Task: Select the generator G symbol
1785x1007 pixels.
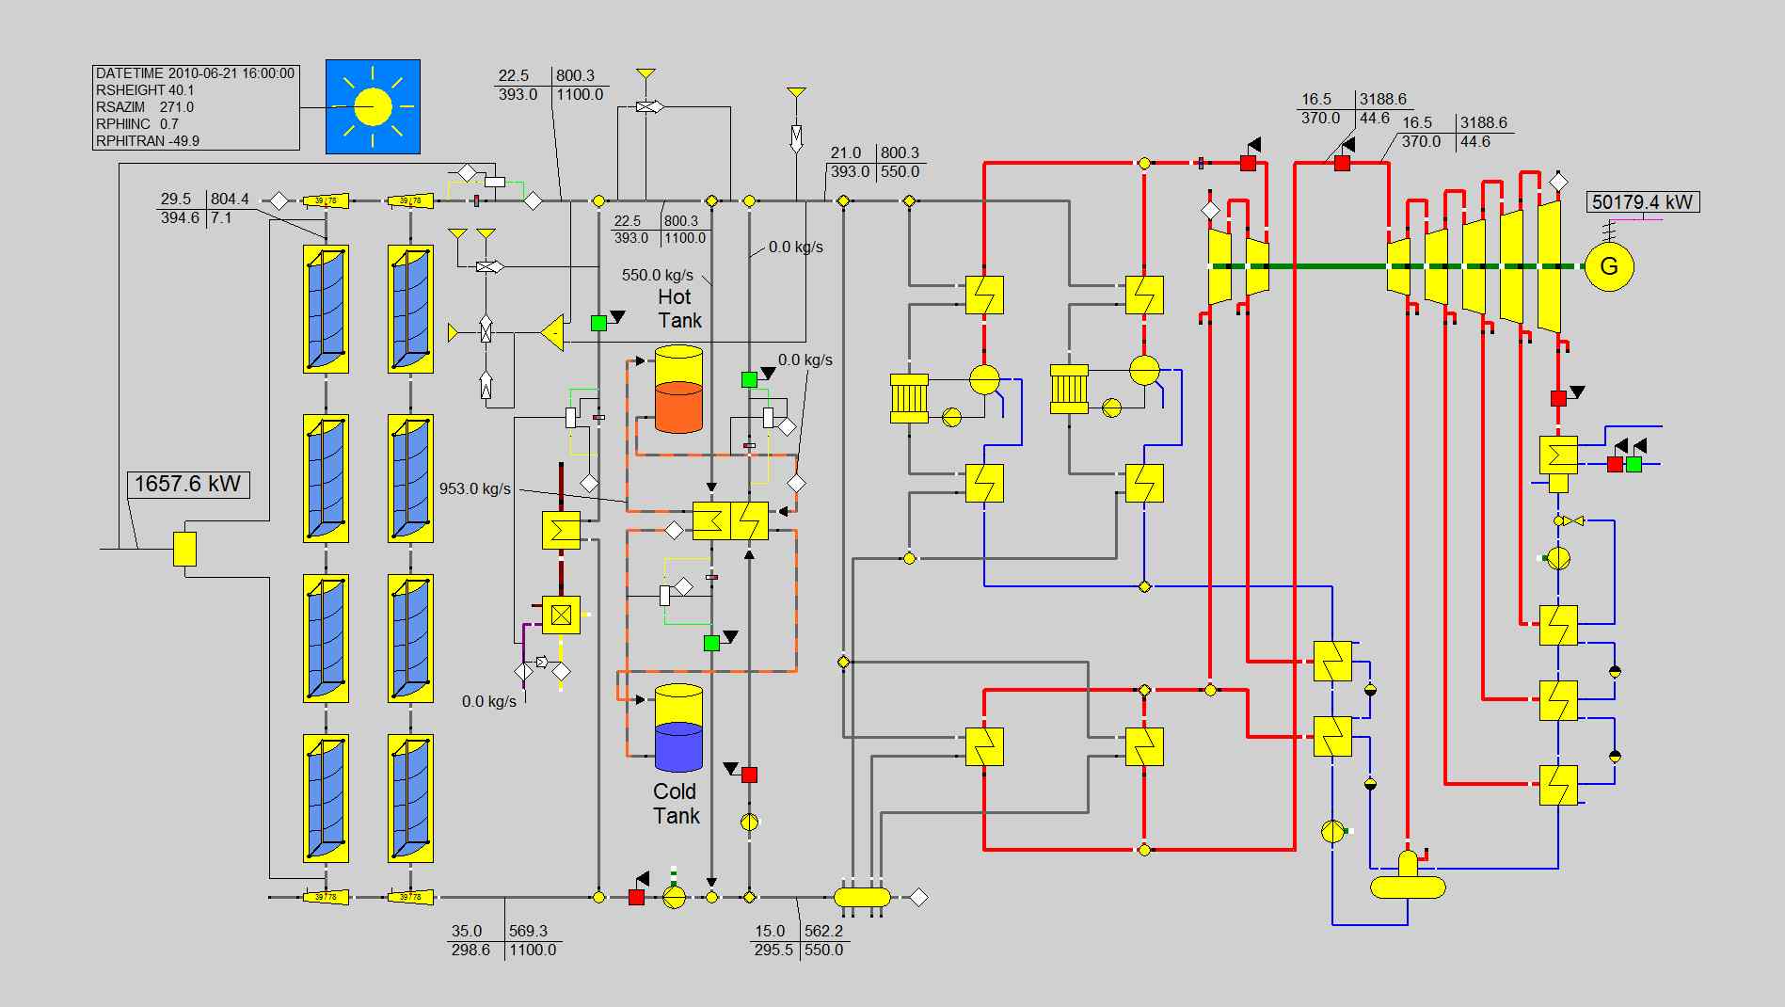Action: (1608, 266)
